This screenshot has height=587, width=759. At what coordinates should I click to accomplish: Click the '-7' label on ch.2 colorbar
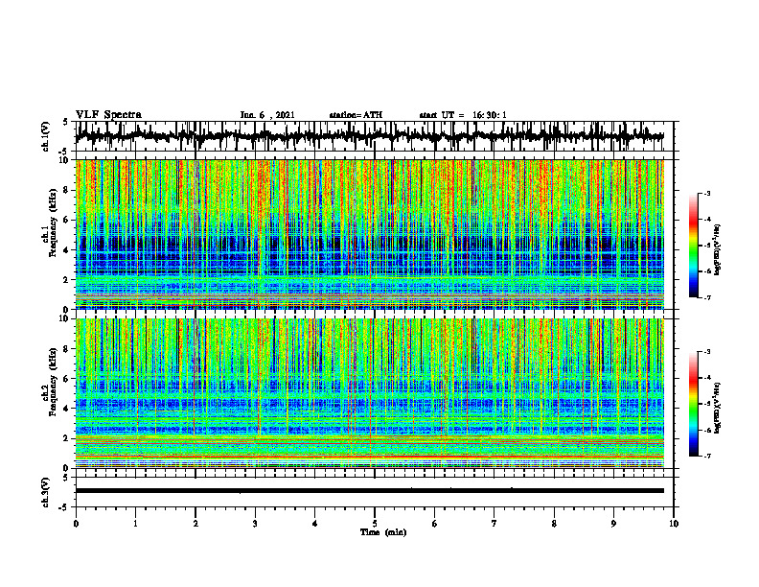pos(707,457)
